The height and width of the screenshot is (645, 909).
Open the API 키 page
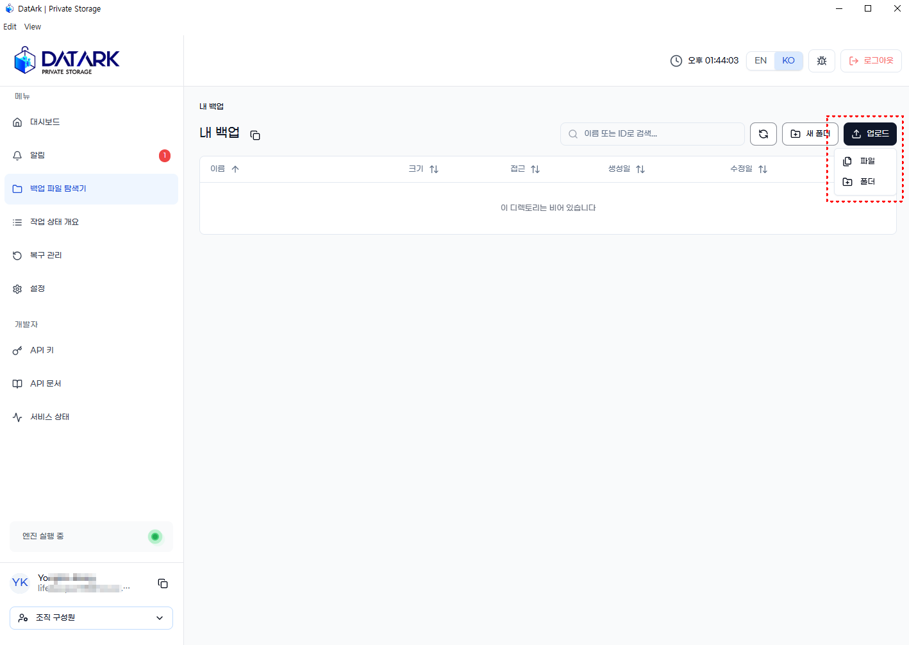click(91, 350)
